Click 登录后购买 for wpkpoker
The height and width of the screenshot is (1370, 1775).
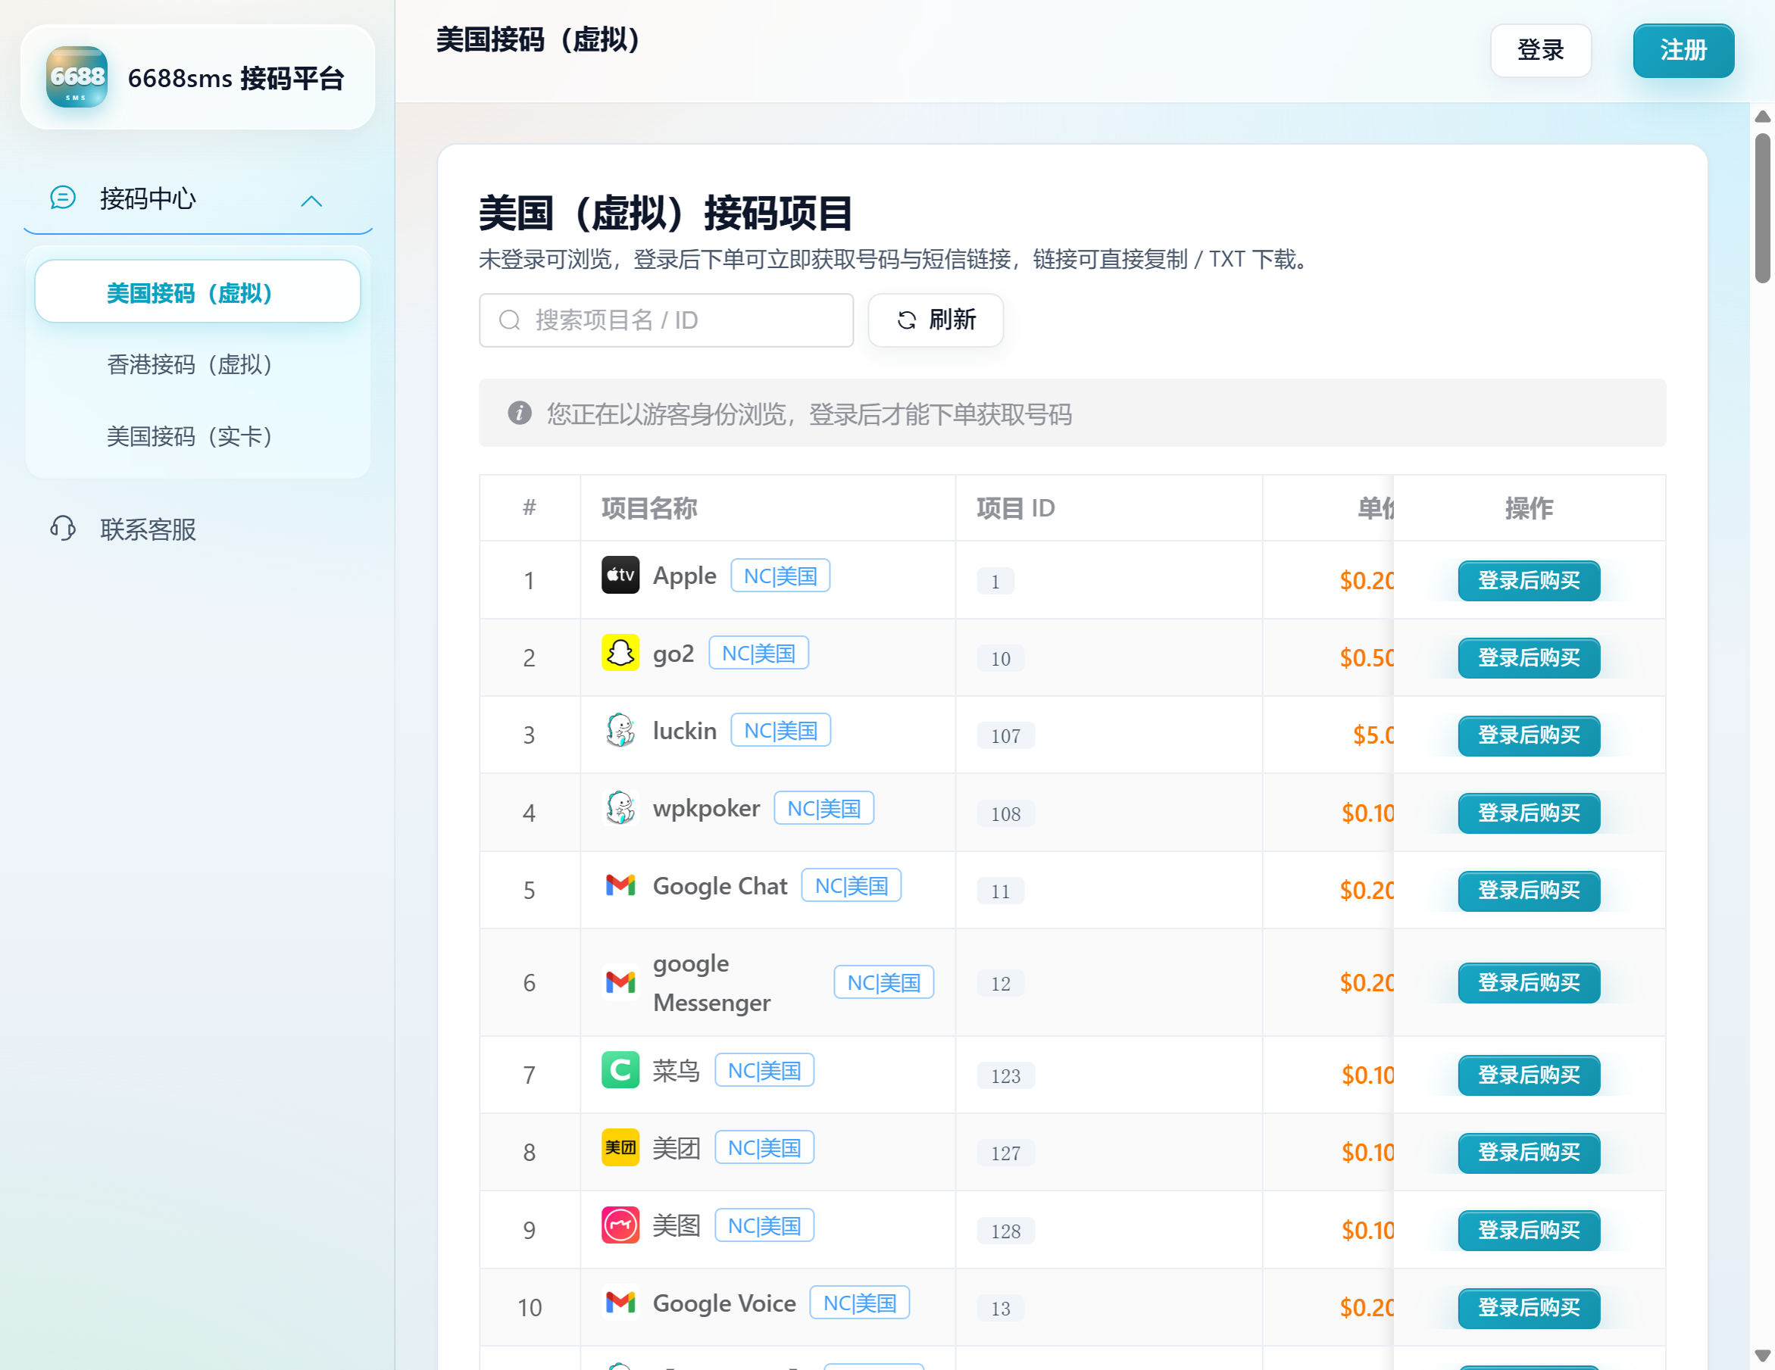(x=1529, y=813)
